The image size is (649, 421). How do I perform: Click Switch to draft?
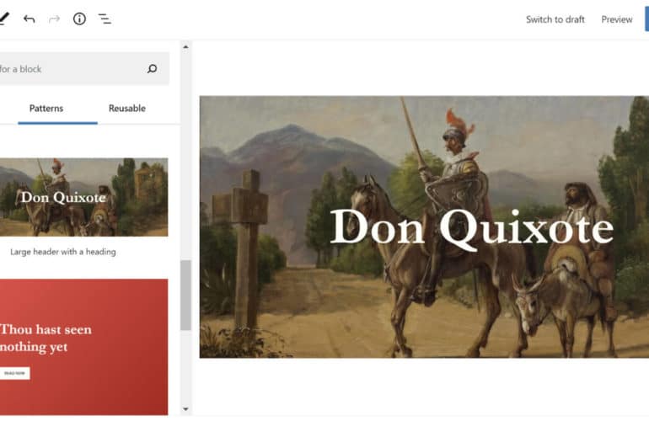coord(555,19)
